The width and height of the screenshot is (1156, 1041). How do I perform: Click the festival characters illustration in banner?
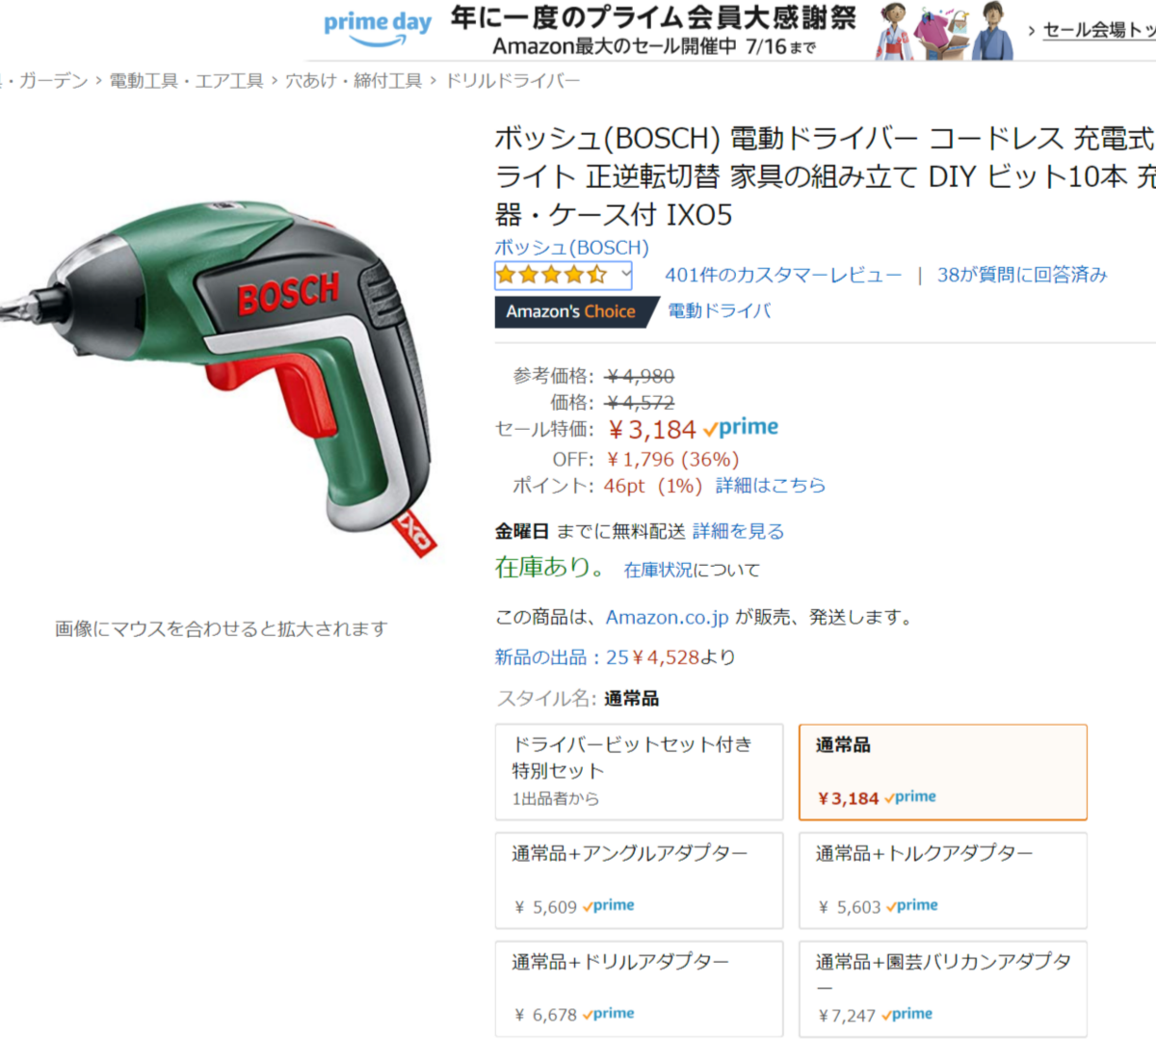pos(945,31)
